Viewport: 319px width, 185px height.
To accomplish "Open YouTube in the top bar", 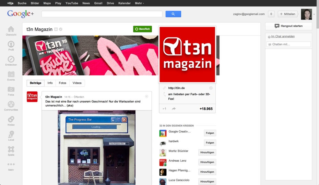I will [x=72, y=3].
